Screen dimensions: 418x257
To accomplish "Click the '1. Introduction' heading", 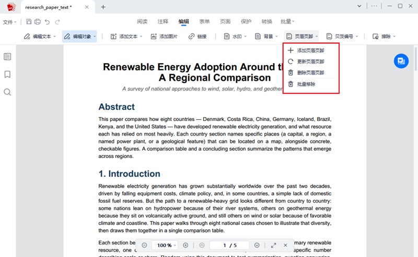I will click(129, 174).
